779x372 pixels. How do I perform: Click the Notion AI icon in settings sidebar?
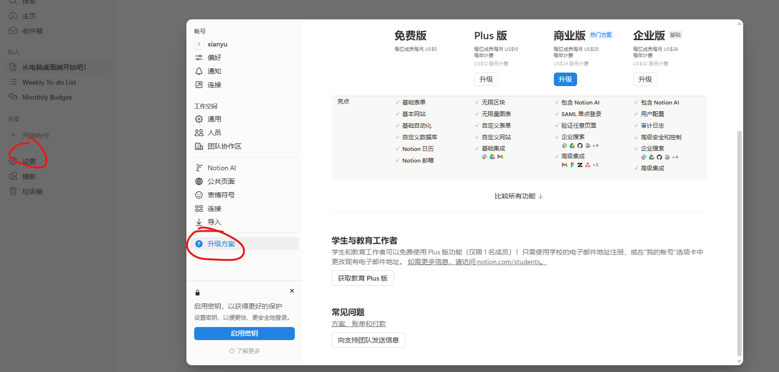(199, 168)
